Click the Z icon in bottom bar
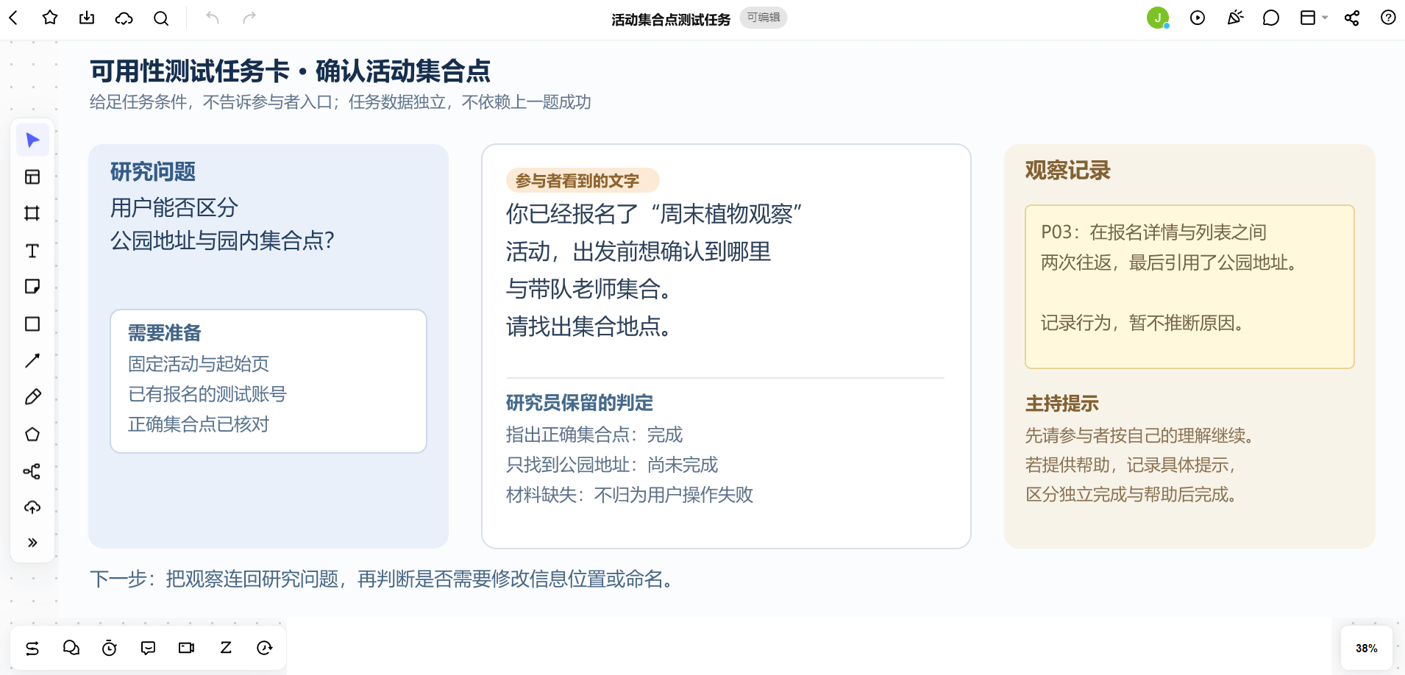Screen dimensions: 1405x675 226,648
